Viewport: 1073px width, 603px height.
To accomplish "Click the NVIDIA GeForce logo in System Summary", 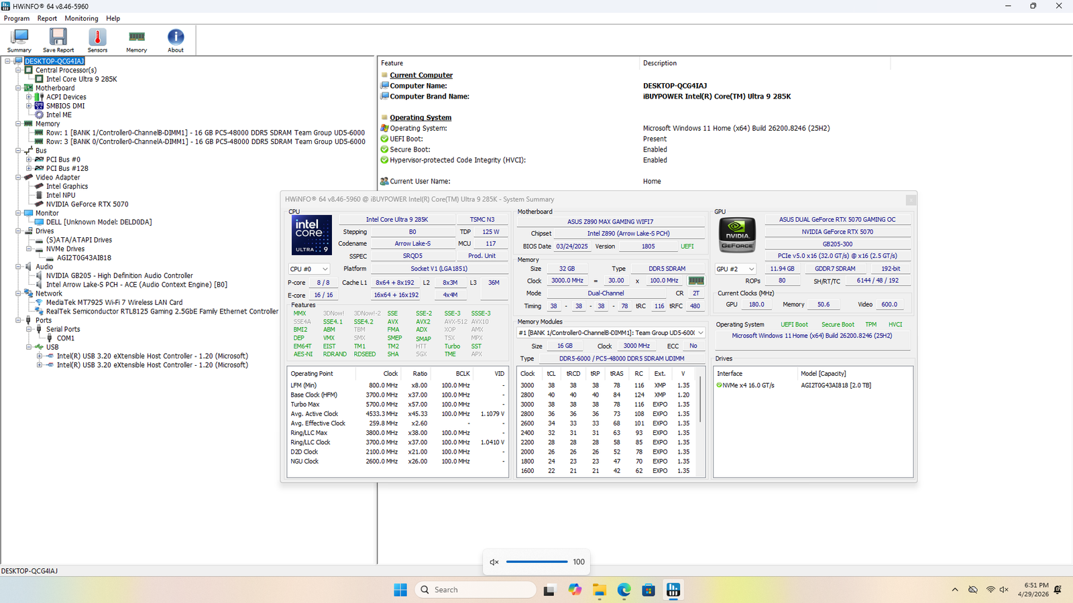I will tap(737, 234).
